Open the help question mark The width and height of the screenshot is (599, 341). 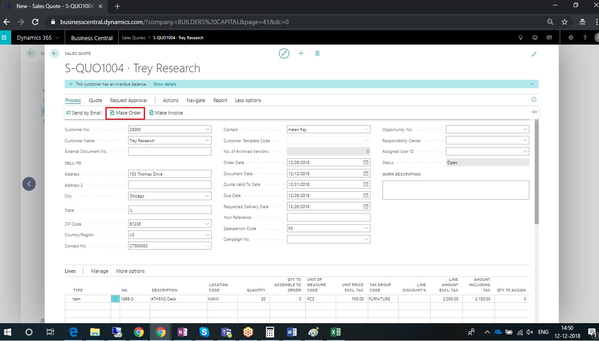[x=585, y=38]
